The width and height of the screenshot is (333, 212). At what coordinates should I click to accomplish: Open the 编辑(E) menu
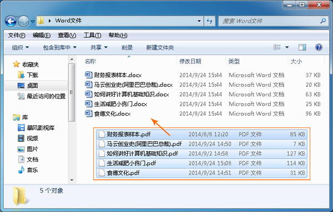pos(42,35)
